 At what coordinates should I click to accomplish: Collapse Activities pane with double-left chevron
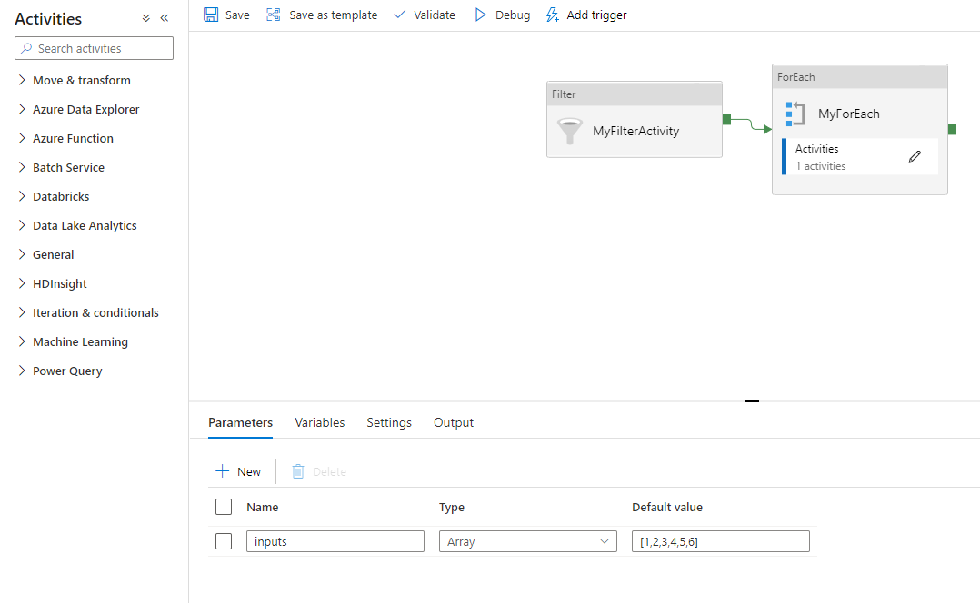click(165, 18)
